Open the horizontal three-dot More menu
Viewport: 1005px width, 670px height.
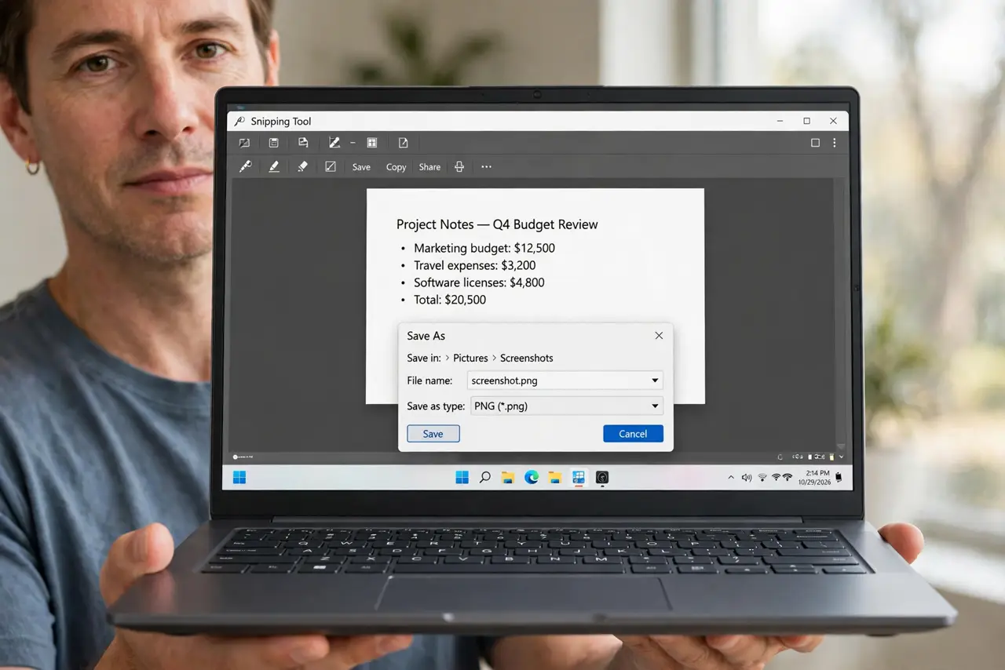tap(486, 166)
